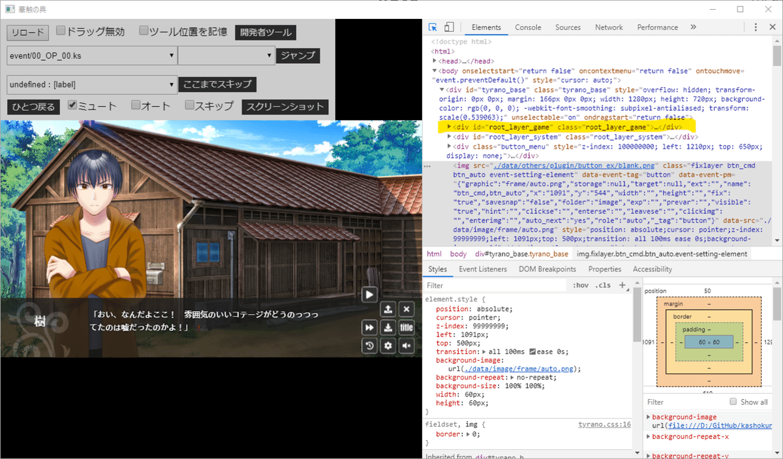Open the backlog history clock icon
783x459 pixels.
click(369, 346)
